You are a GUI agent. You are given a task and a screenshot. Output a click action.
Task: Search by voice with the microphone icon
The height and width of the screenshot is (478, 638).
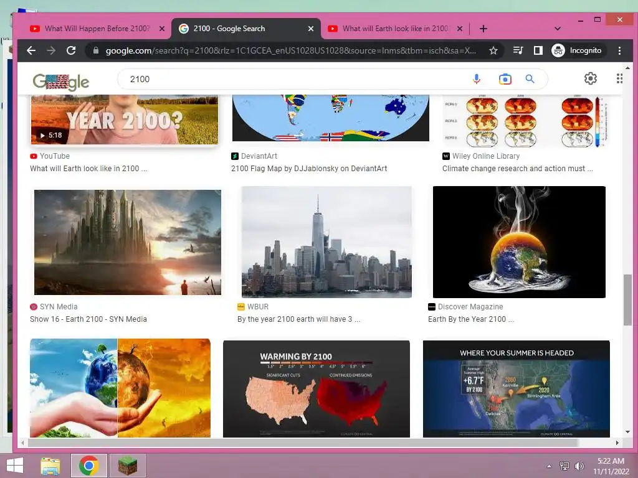coord(477,79)
